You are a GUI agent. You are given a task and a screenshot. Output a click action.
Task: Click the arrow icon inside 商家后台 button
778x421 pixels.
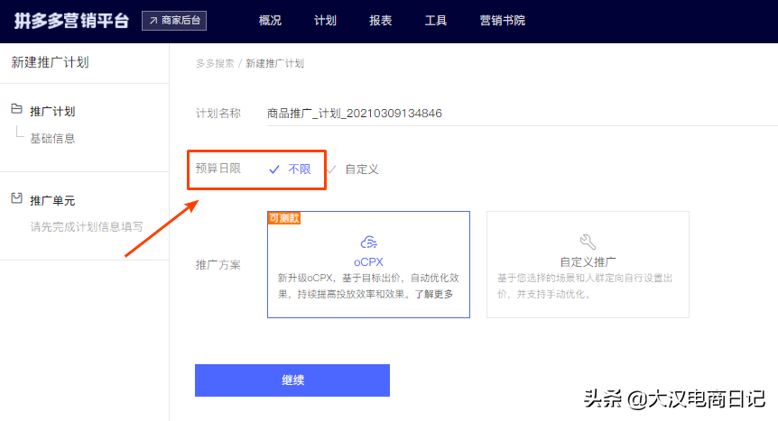(153, 21)
